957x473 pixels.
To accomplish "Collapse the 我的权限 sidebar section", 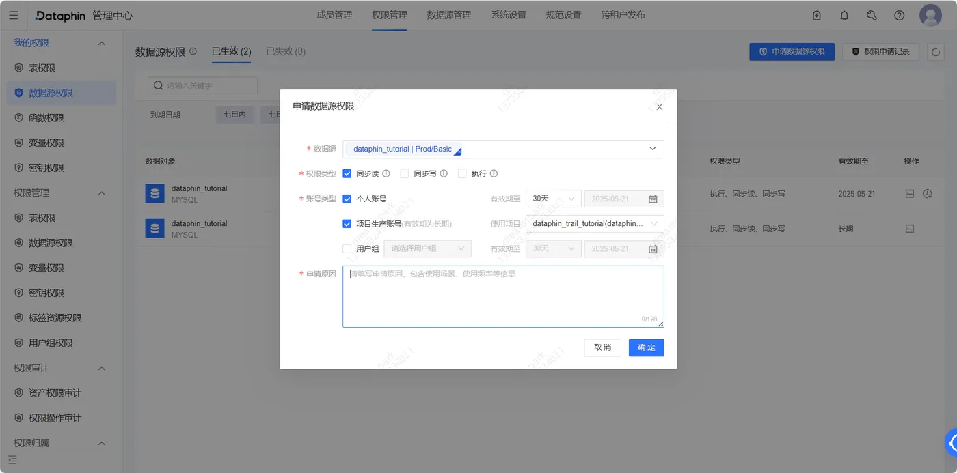I will [x=102, y=43].
